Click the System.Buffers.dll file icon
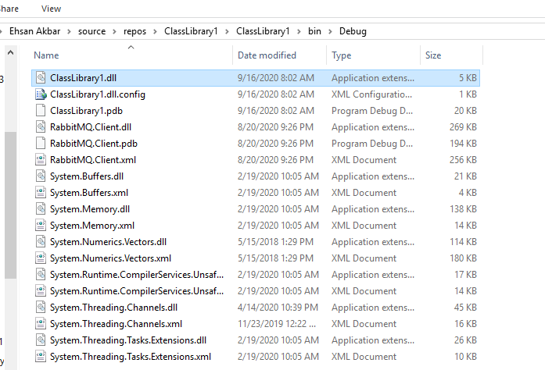The height and width of the screenshot is (370, 545). (x=41, y=176)
